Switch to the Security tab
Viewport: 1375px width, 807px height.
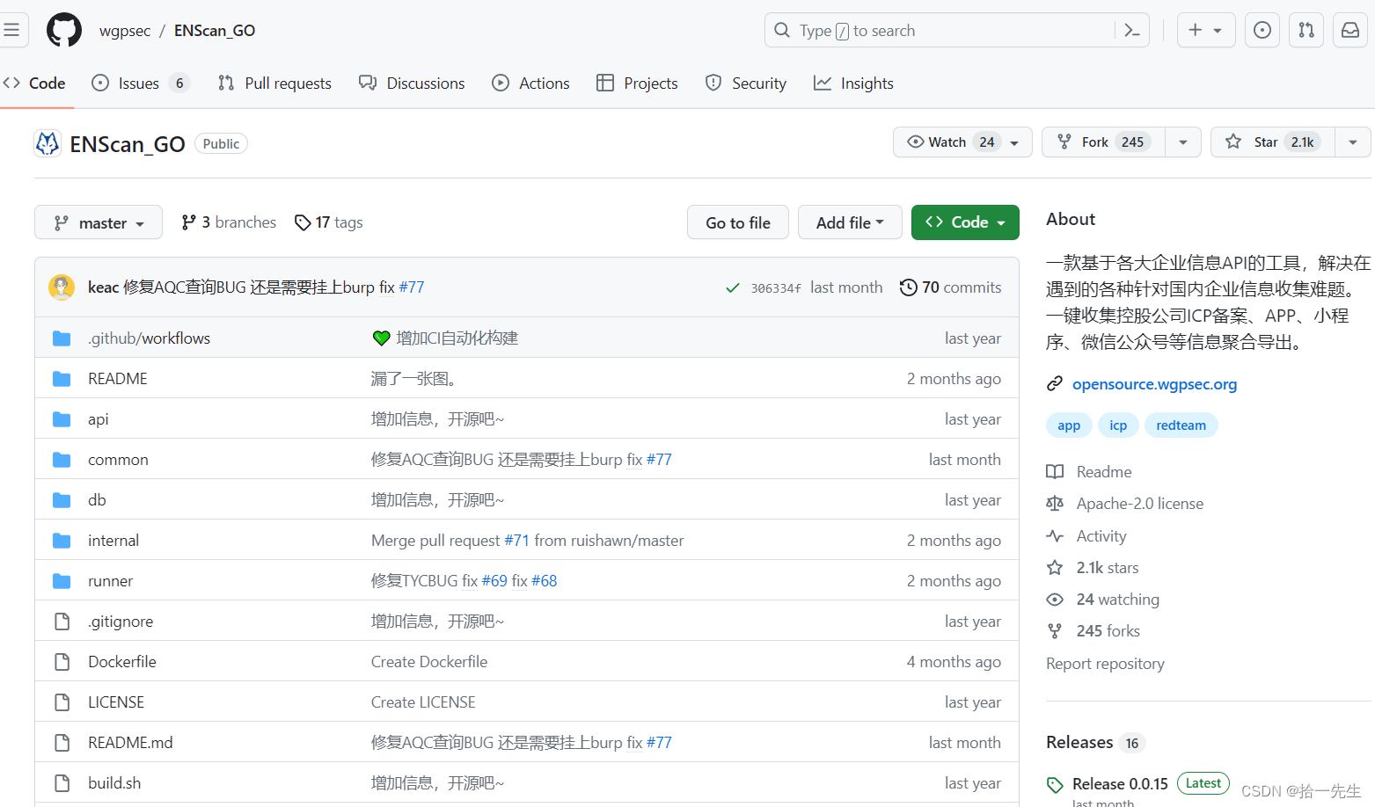click(746, 84)
